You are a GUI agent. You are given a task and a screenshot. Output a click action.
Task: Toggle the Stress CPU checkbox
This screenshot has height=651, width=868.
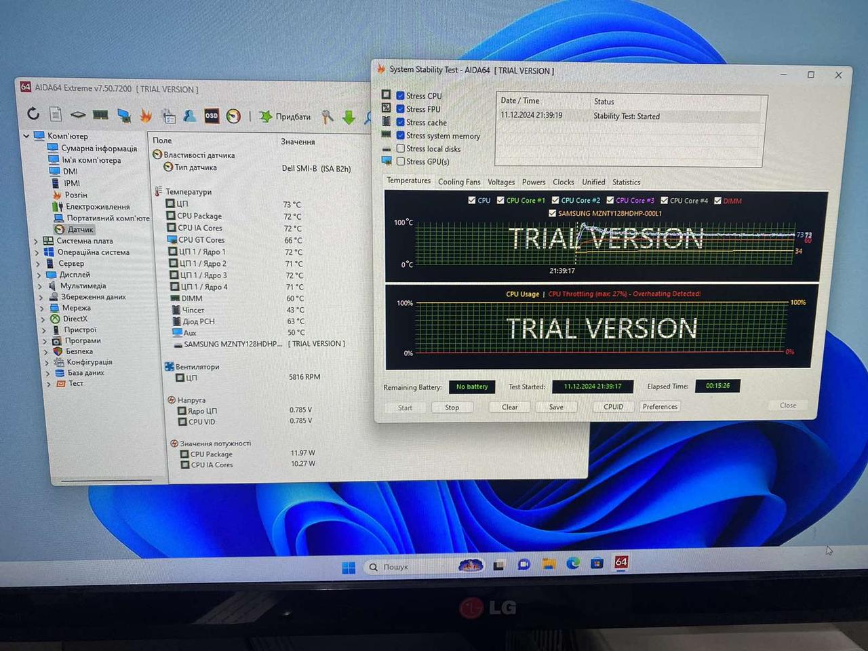(x=401, y=96)
